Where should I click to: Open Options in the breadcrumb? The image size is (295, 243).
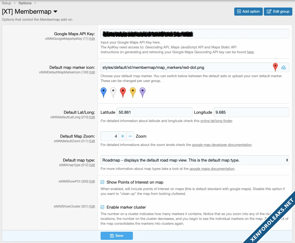coord(25,3)
